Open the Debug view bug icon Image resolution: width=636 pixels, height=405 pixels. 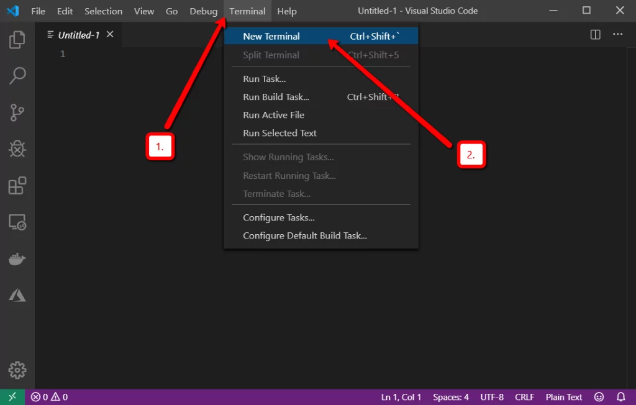(17, 149)
